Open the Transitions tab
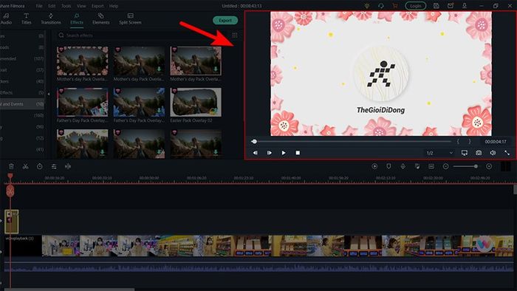Screen dimensions: 517x291 51,18
